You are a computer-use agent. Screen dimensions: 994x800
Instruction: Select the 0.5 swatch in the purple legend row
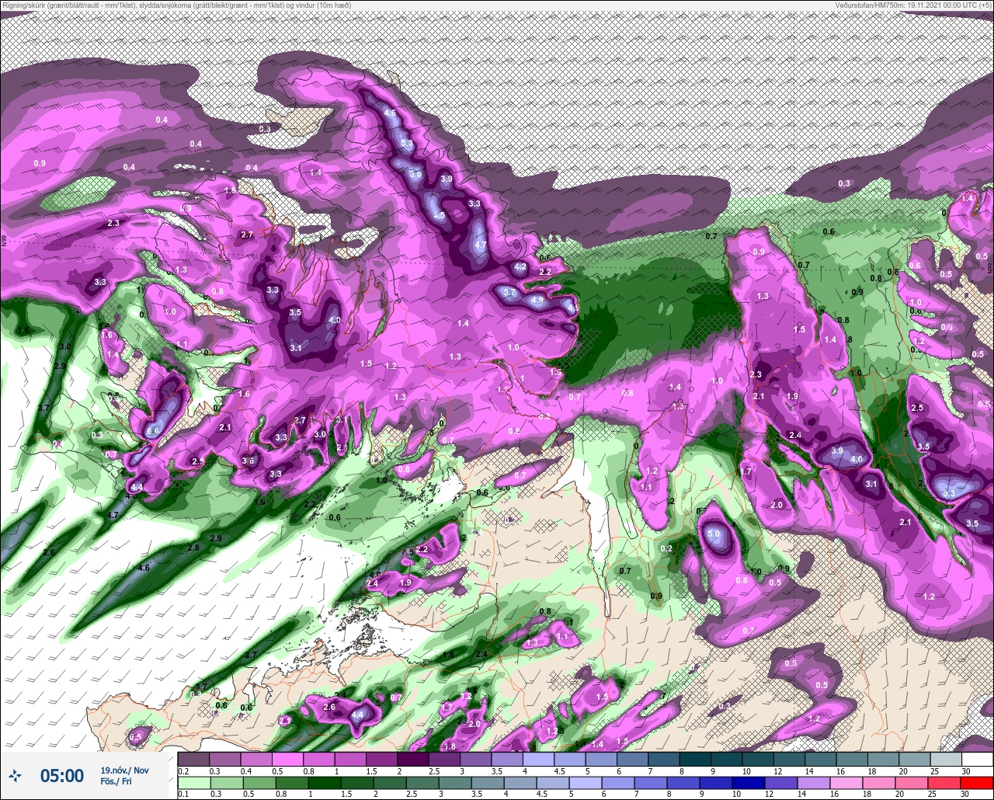[287, 759]
